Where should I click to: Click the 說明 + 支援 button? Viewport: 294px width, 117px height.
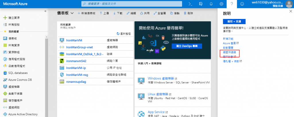(x=234, y=21)
